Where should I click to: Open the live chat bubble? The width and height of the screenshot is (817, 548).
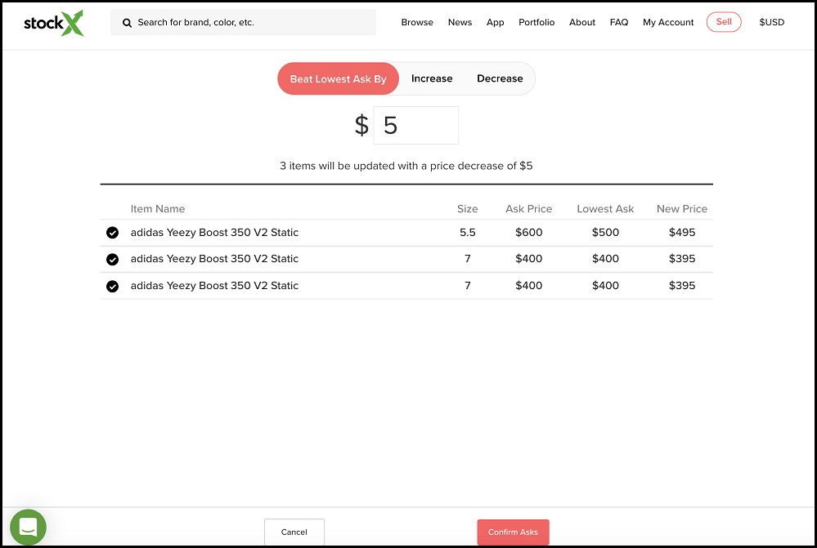(x=28, y=527)
